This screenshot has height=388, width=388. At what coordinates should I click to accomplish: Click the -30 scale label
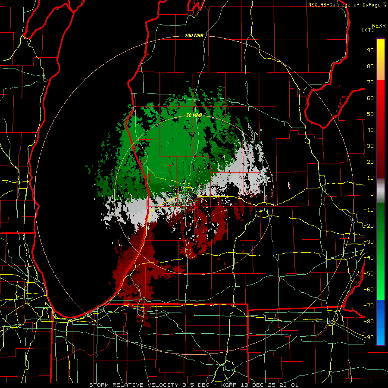pos(369,242)
